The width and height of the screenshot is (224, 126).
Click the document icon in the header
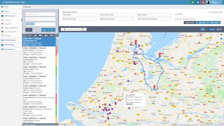[x=198, y=2]
